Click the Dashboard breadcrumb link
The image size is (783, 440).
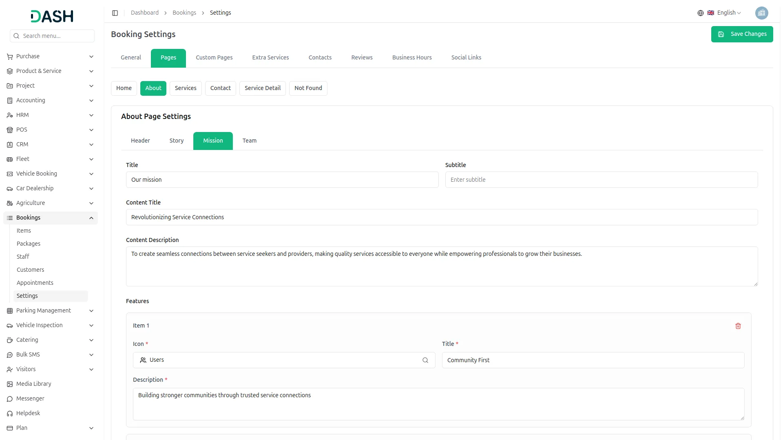click(x=144, y=13)
